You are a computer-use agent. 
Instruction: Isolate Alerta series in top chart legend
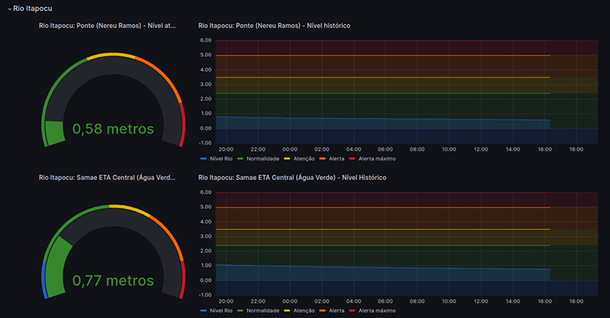coord(336,159)
